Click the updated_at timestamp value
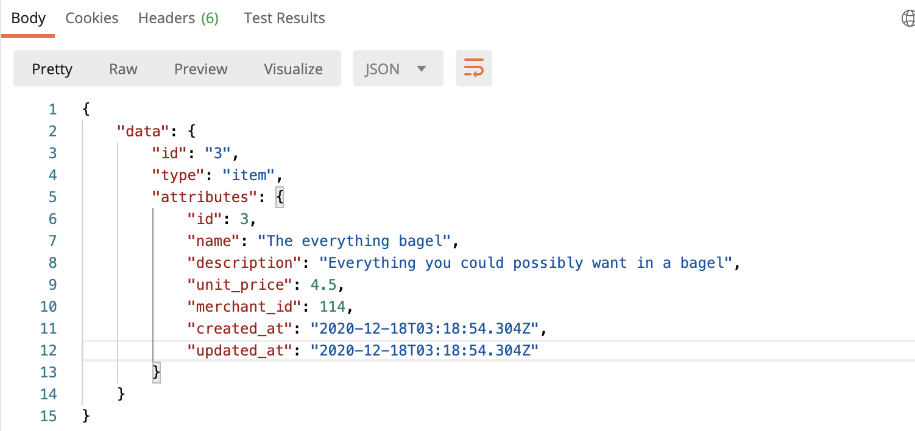Image resolution: width=915 pixels, height=431 pixels. [425, 351]
